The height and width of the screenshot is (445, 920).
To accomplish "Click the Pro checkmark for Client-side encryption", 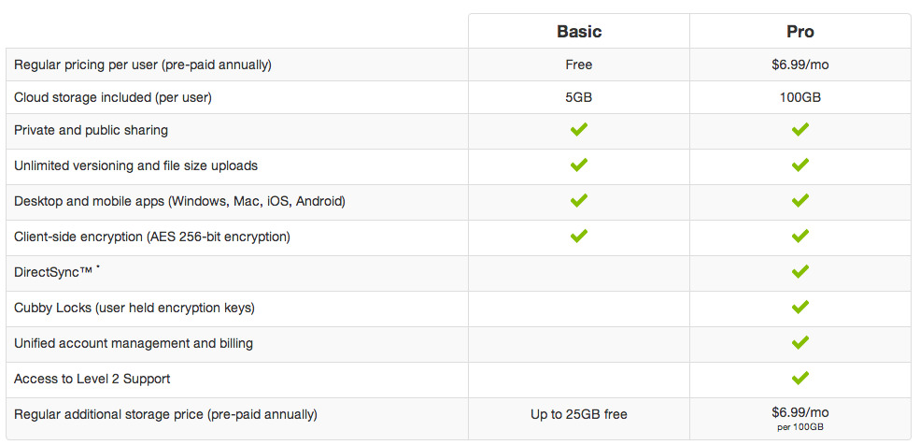I will 800,237.
